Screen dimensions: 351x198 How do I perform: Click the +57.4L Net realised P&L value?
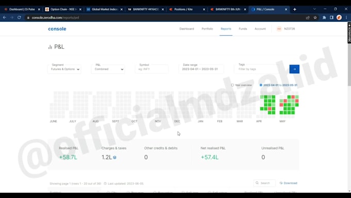tap(210, 157)
